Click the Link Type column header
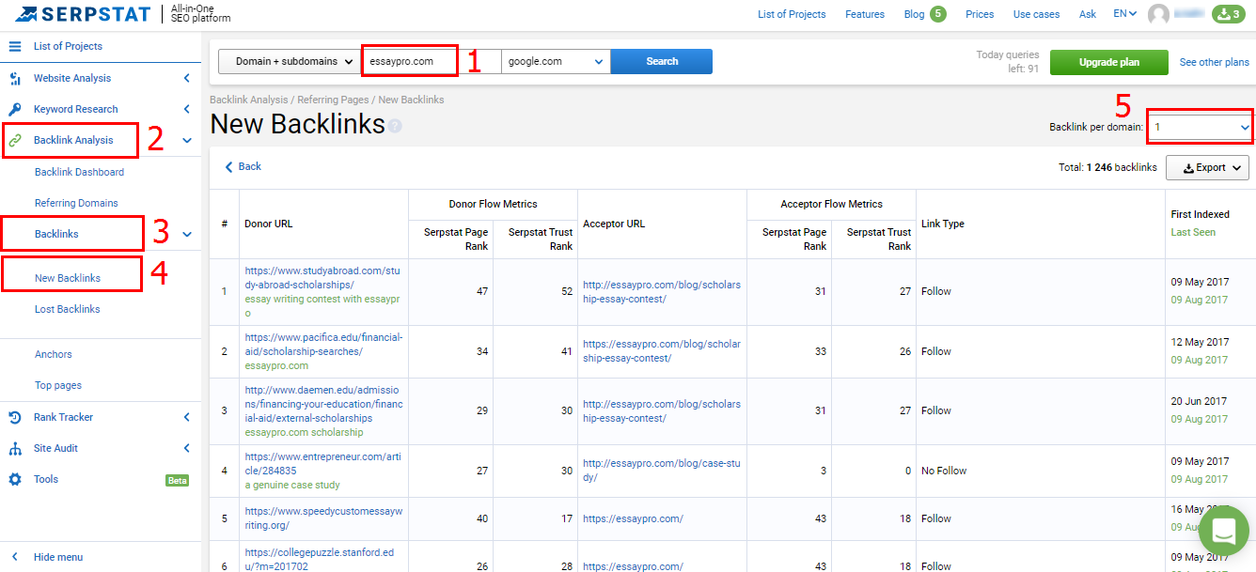1256x572 pixels. pos(942,224)
